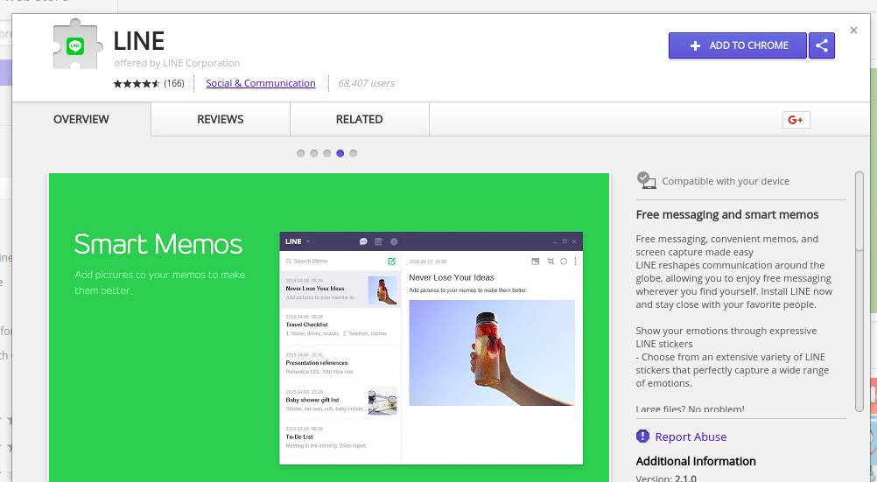Viewport: 877px width, 482px height.
Task: Switch to the Related tab
Action: coord(360,119)
